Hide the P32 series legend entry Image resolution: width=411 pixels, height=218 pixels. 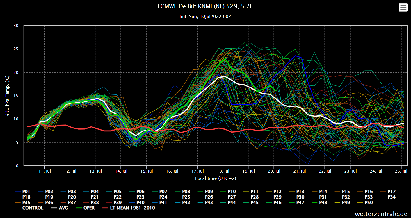pos(342,197)
